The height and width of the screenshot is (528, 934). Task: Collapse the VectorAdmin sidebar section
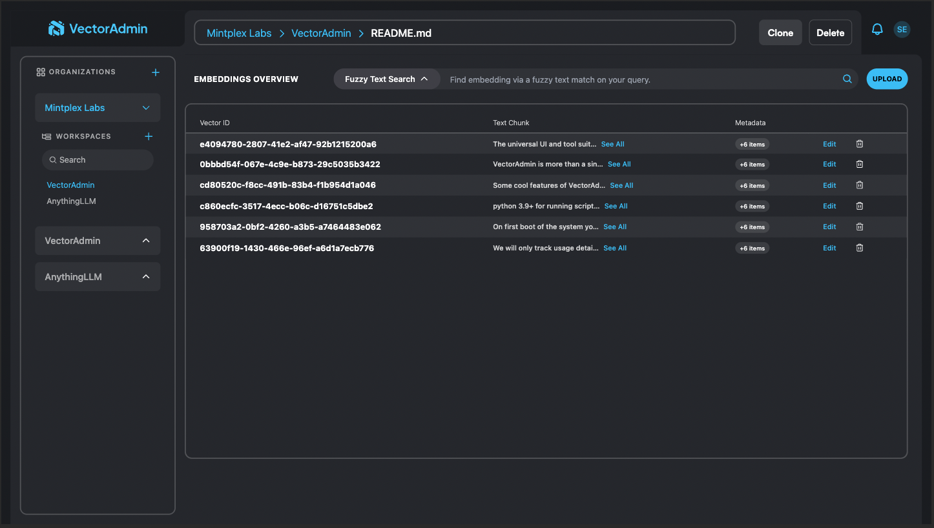coord(146,241)
